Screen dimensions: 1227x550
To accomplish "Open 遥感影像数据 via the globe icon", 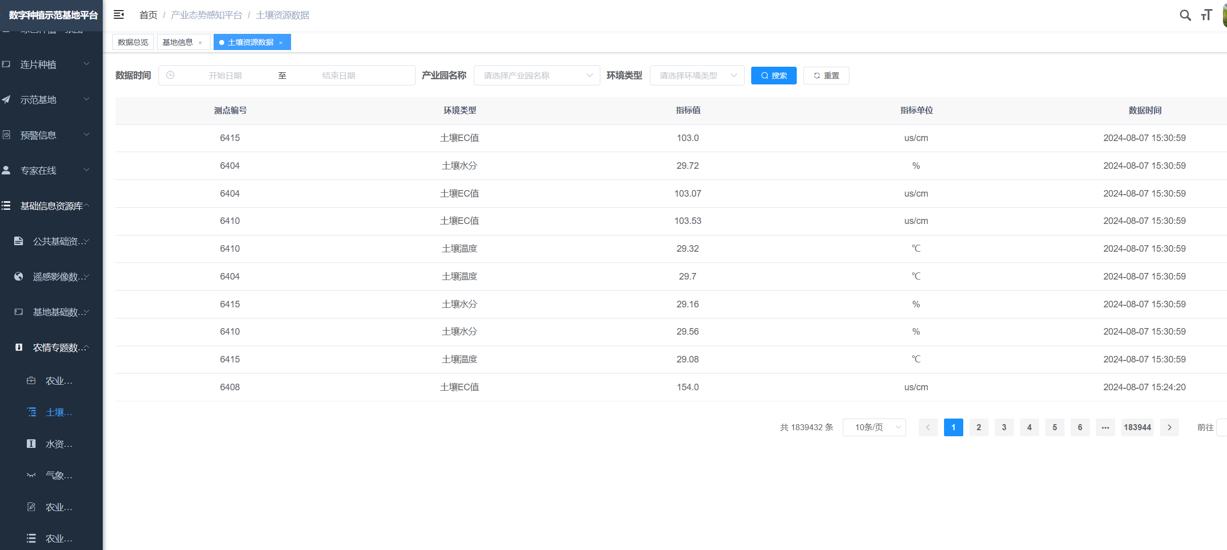I will [18, 277].
